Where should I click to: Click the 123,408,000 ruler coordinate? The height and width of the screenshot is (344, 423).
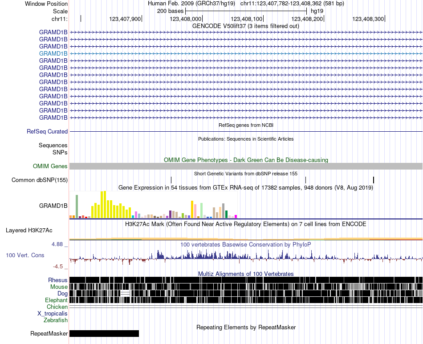tap(186, 19)
